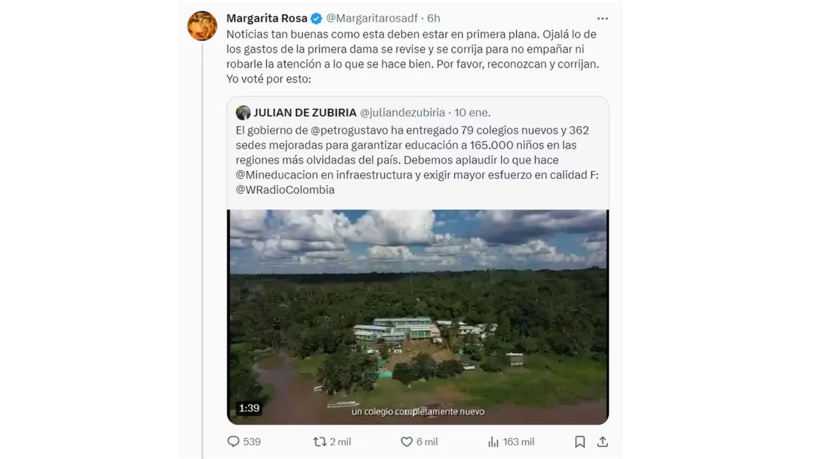Bookmark the tweet
The image size is (815, 459).
(579, 441)
